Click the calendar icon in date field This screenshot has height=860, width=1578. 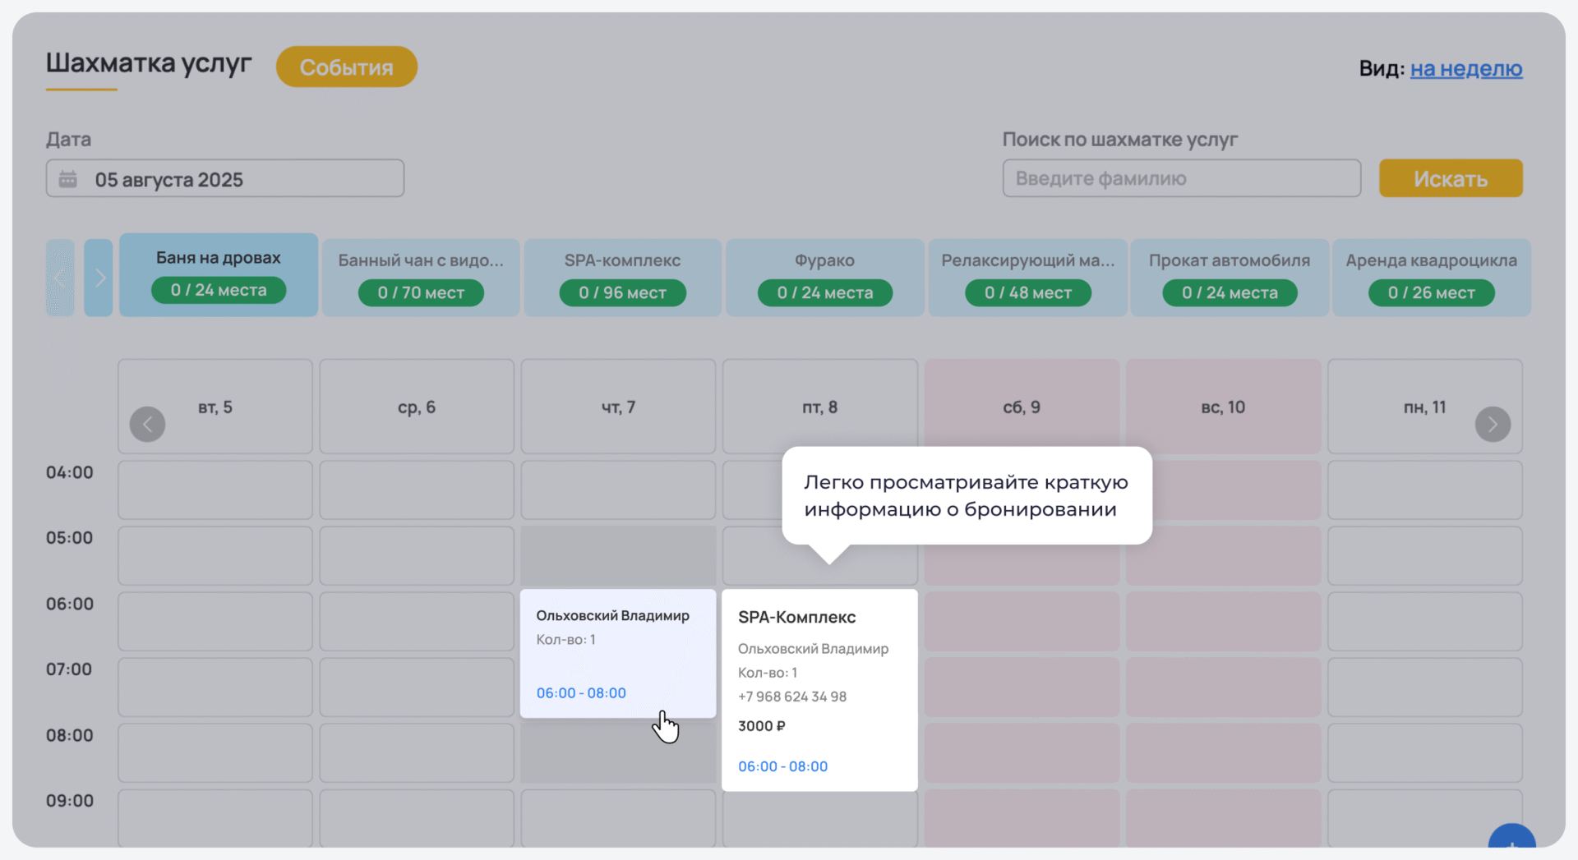(x=68, y=179)
